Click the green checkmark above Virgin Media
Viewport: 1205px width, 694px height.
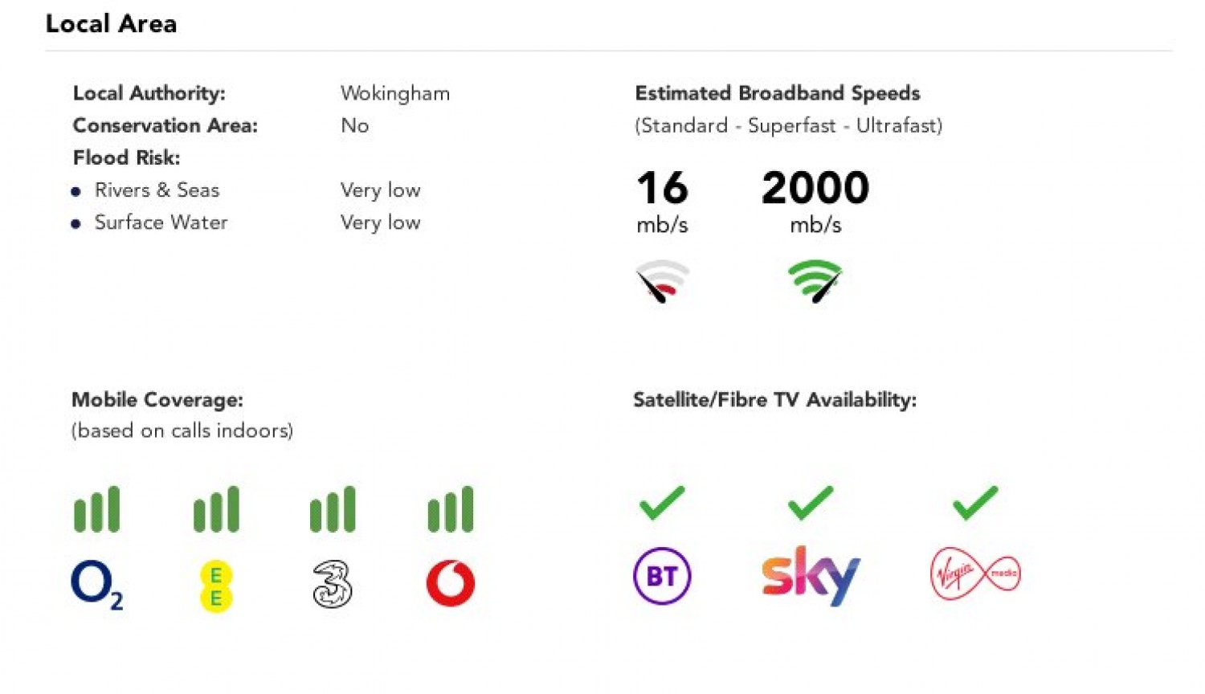(x=975, y=503)
